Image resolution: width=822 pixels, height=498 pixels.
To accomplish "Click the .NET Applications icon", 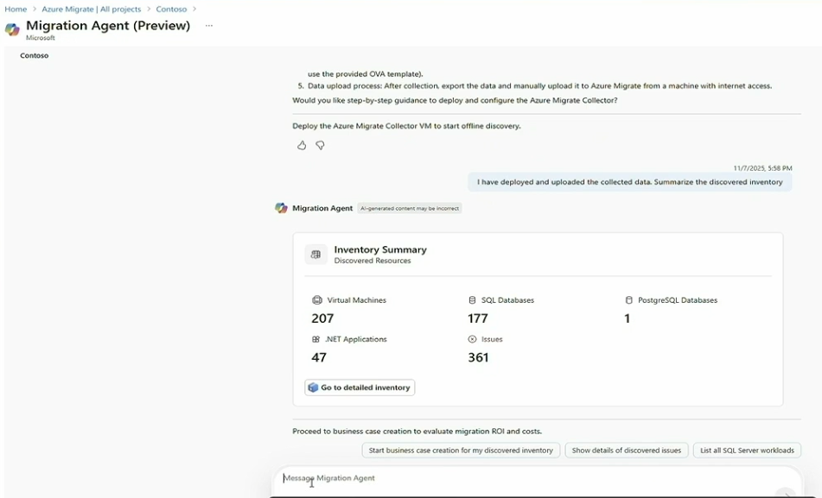I will (316, 339).
